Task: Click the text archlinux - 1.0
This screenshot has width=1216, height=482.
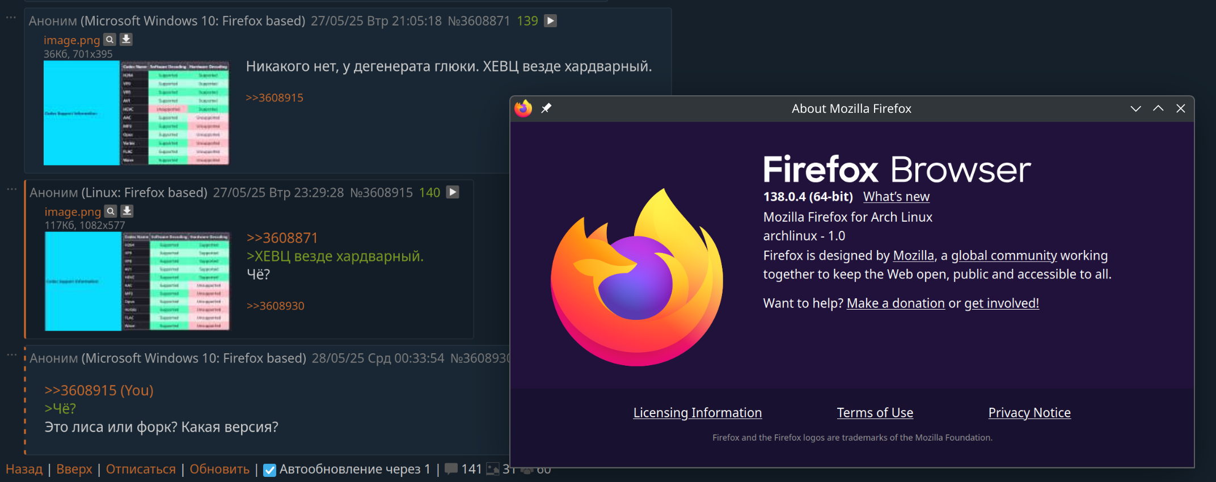Action: 804,236
